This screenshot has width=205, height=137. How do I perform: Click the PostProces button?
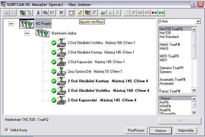point(136,131)
